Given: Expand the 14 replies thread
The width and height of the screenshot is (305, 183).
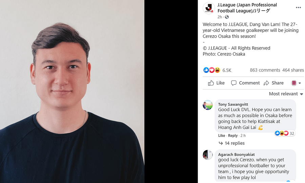Looking at the screenshot, I should pyautogui.click(x=232, y=143).
